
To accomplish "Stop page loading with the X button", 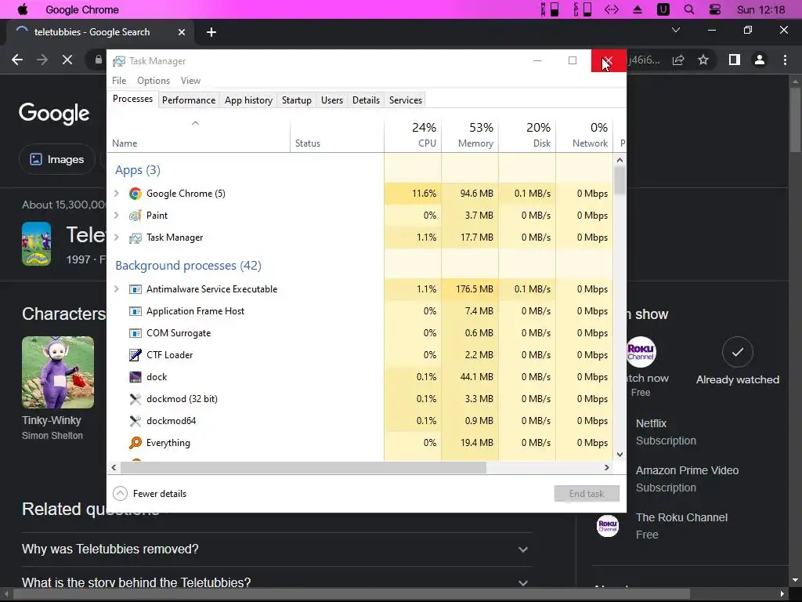I will (67, 60).
